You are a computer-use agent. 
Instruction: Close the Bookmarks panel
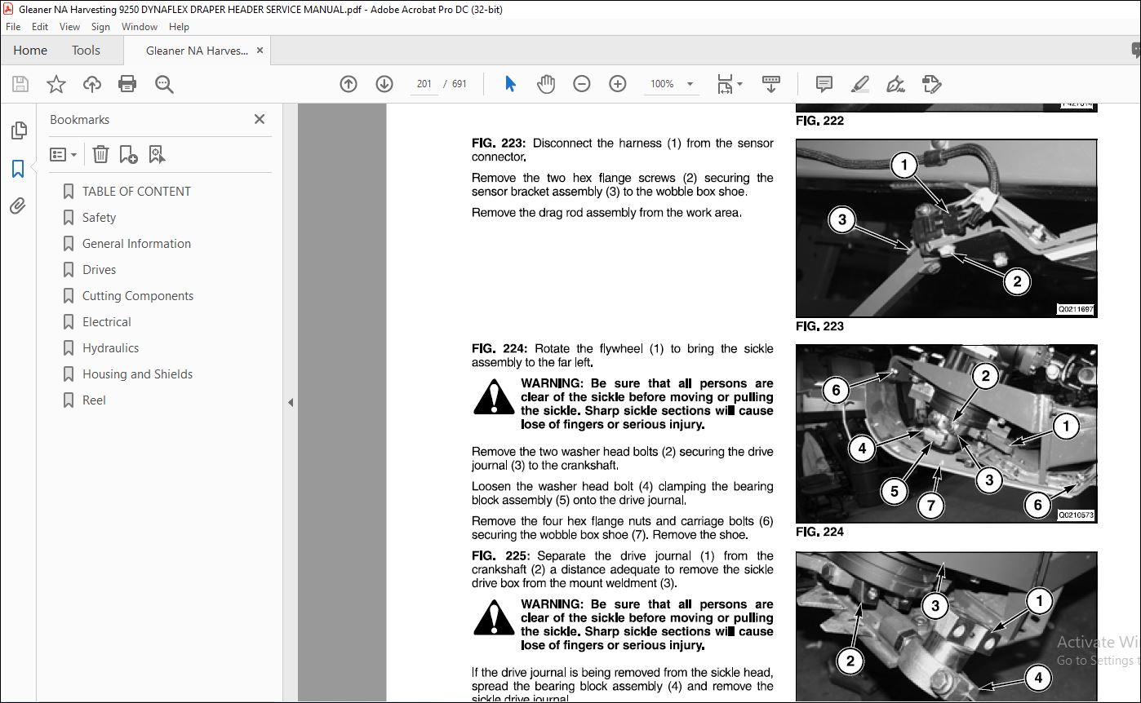pos(260,119)
